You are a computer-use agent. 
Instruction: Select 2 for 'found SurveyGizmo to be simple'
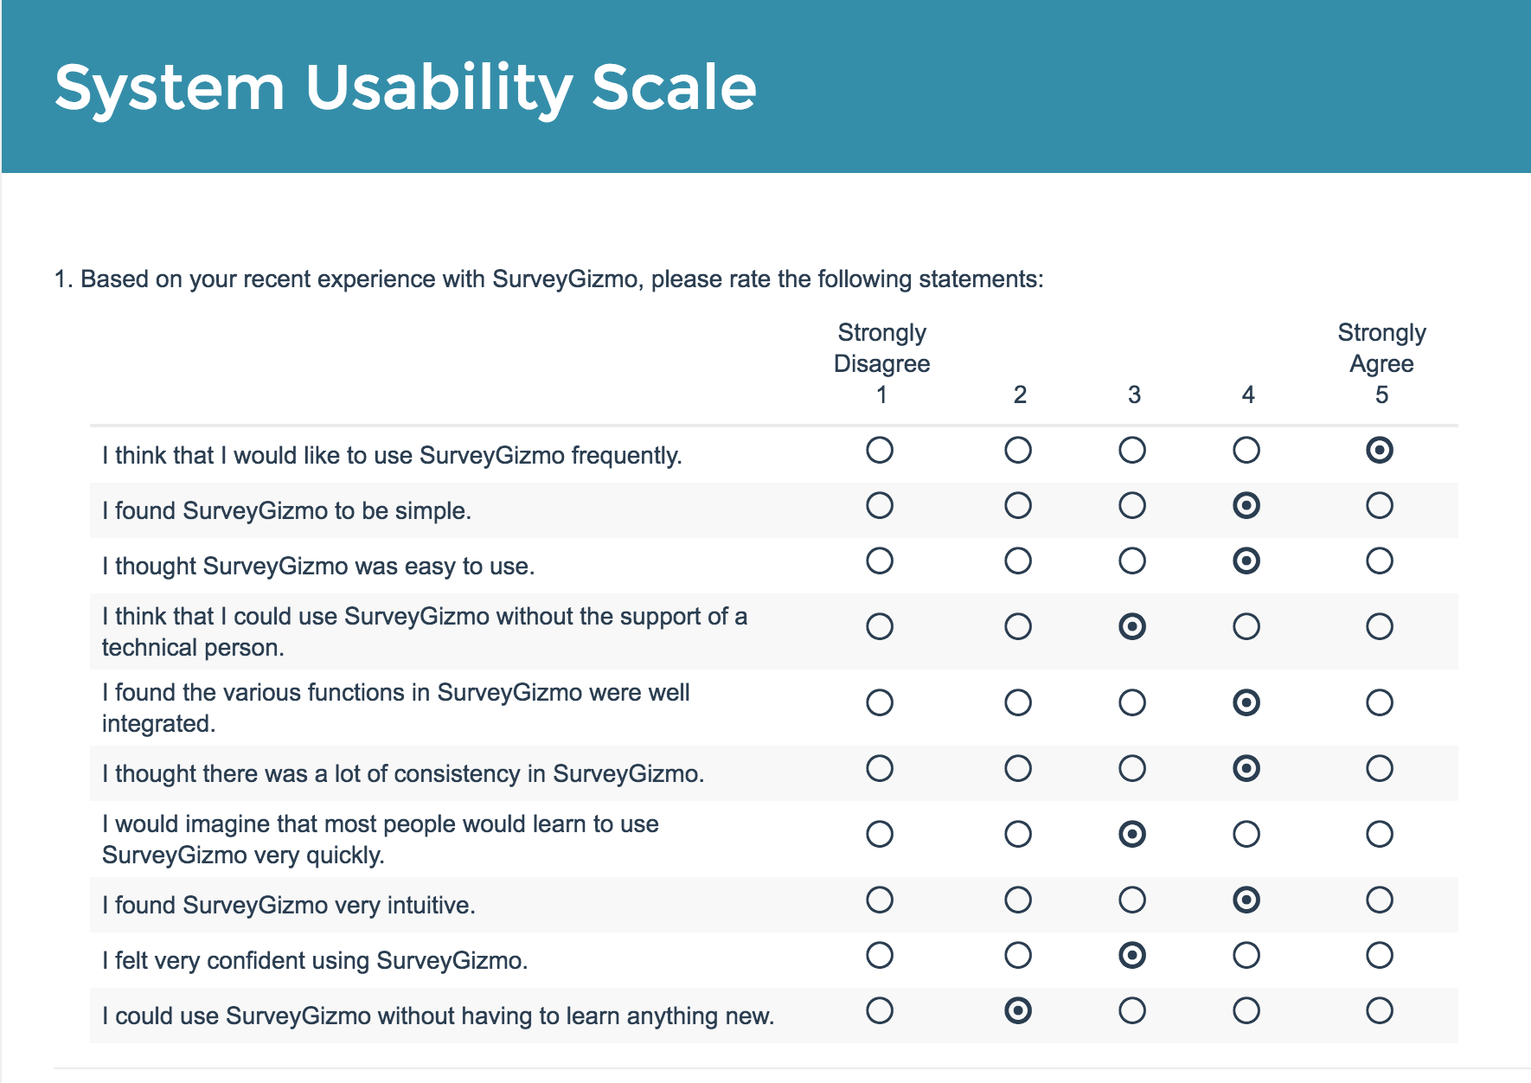(1018, 505)
